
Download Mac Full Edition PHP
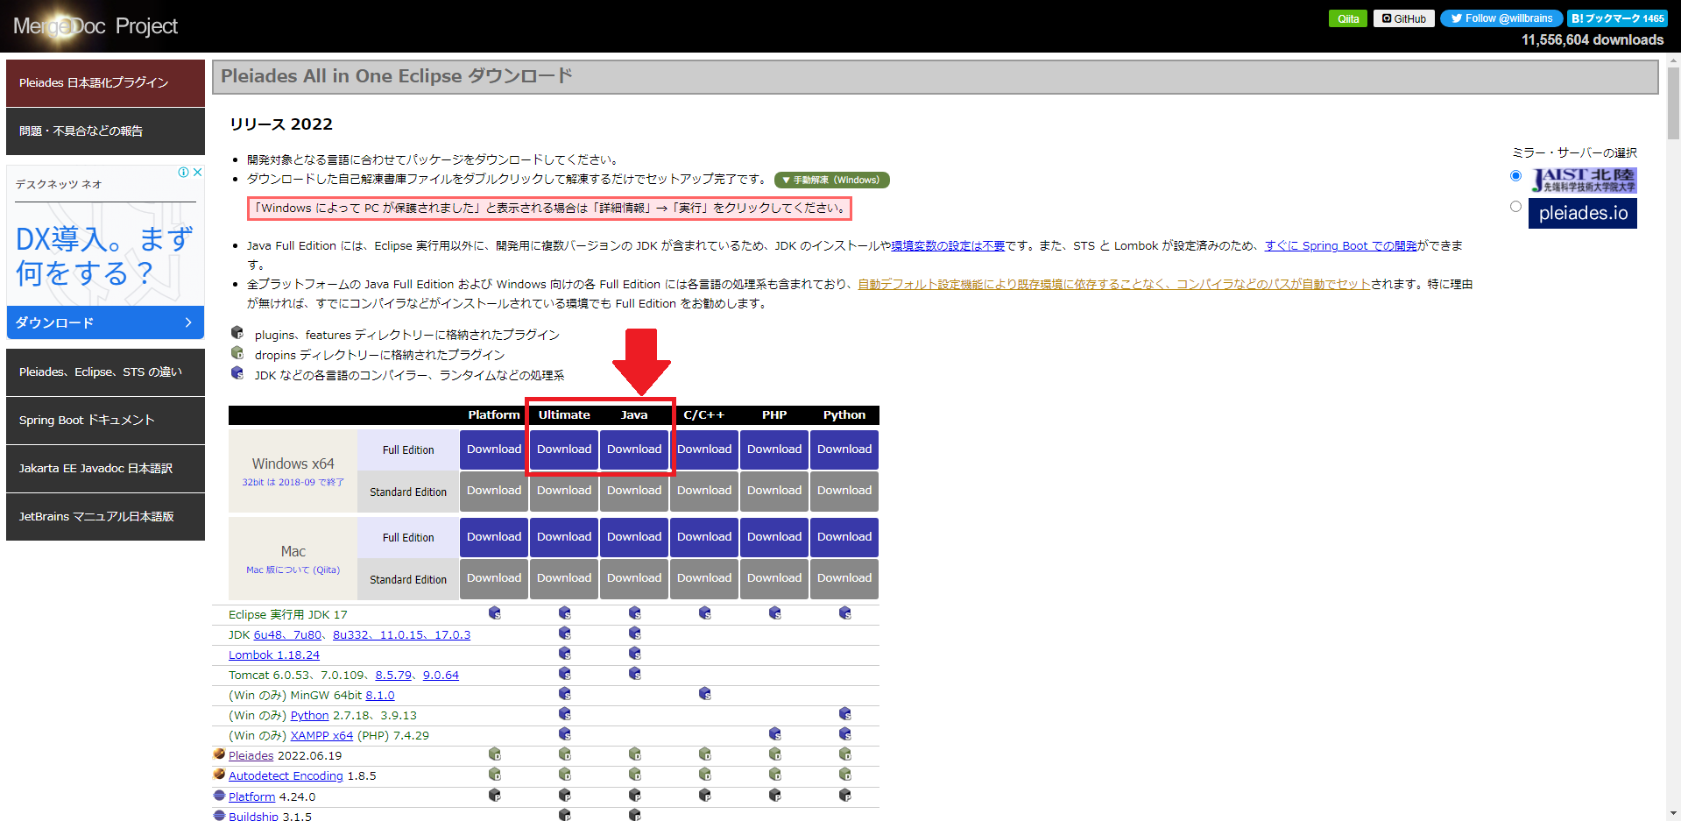click(774, 537)
